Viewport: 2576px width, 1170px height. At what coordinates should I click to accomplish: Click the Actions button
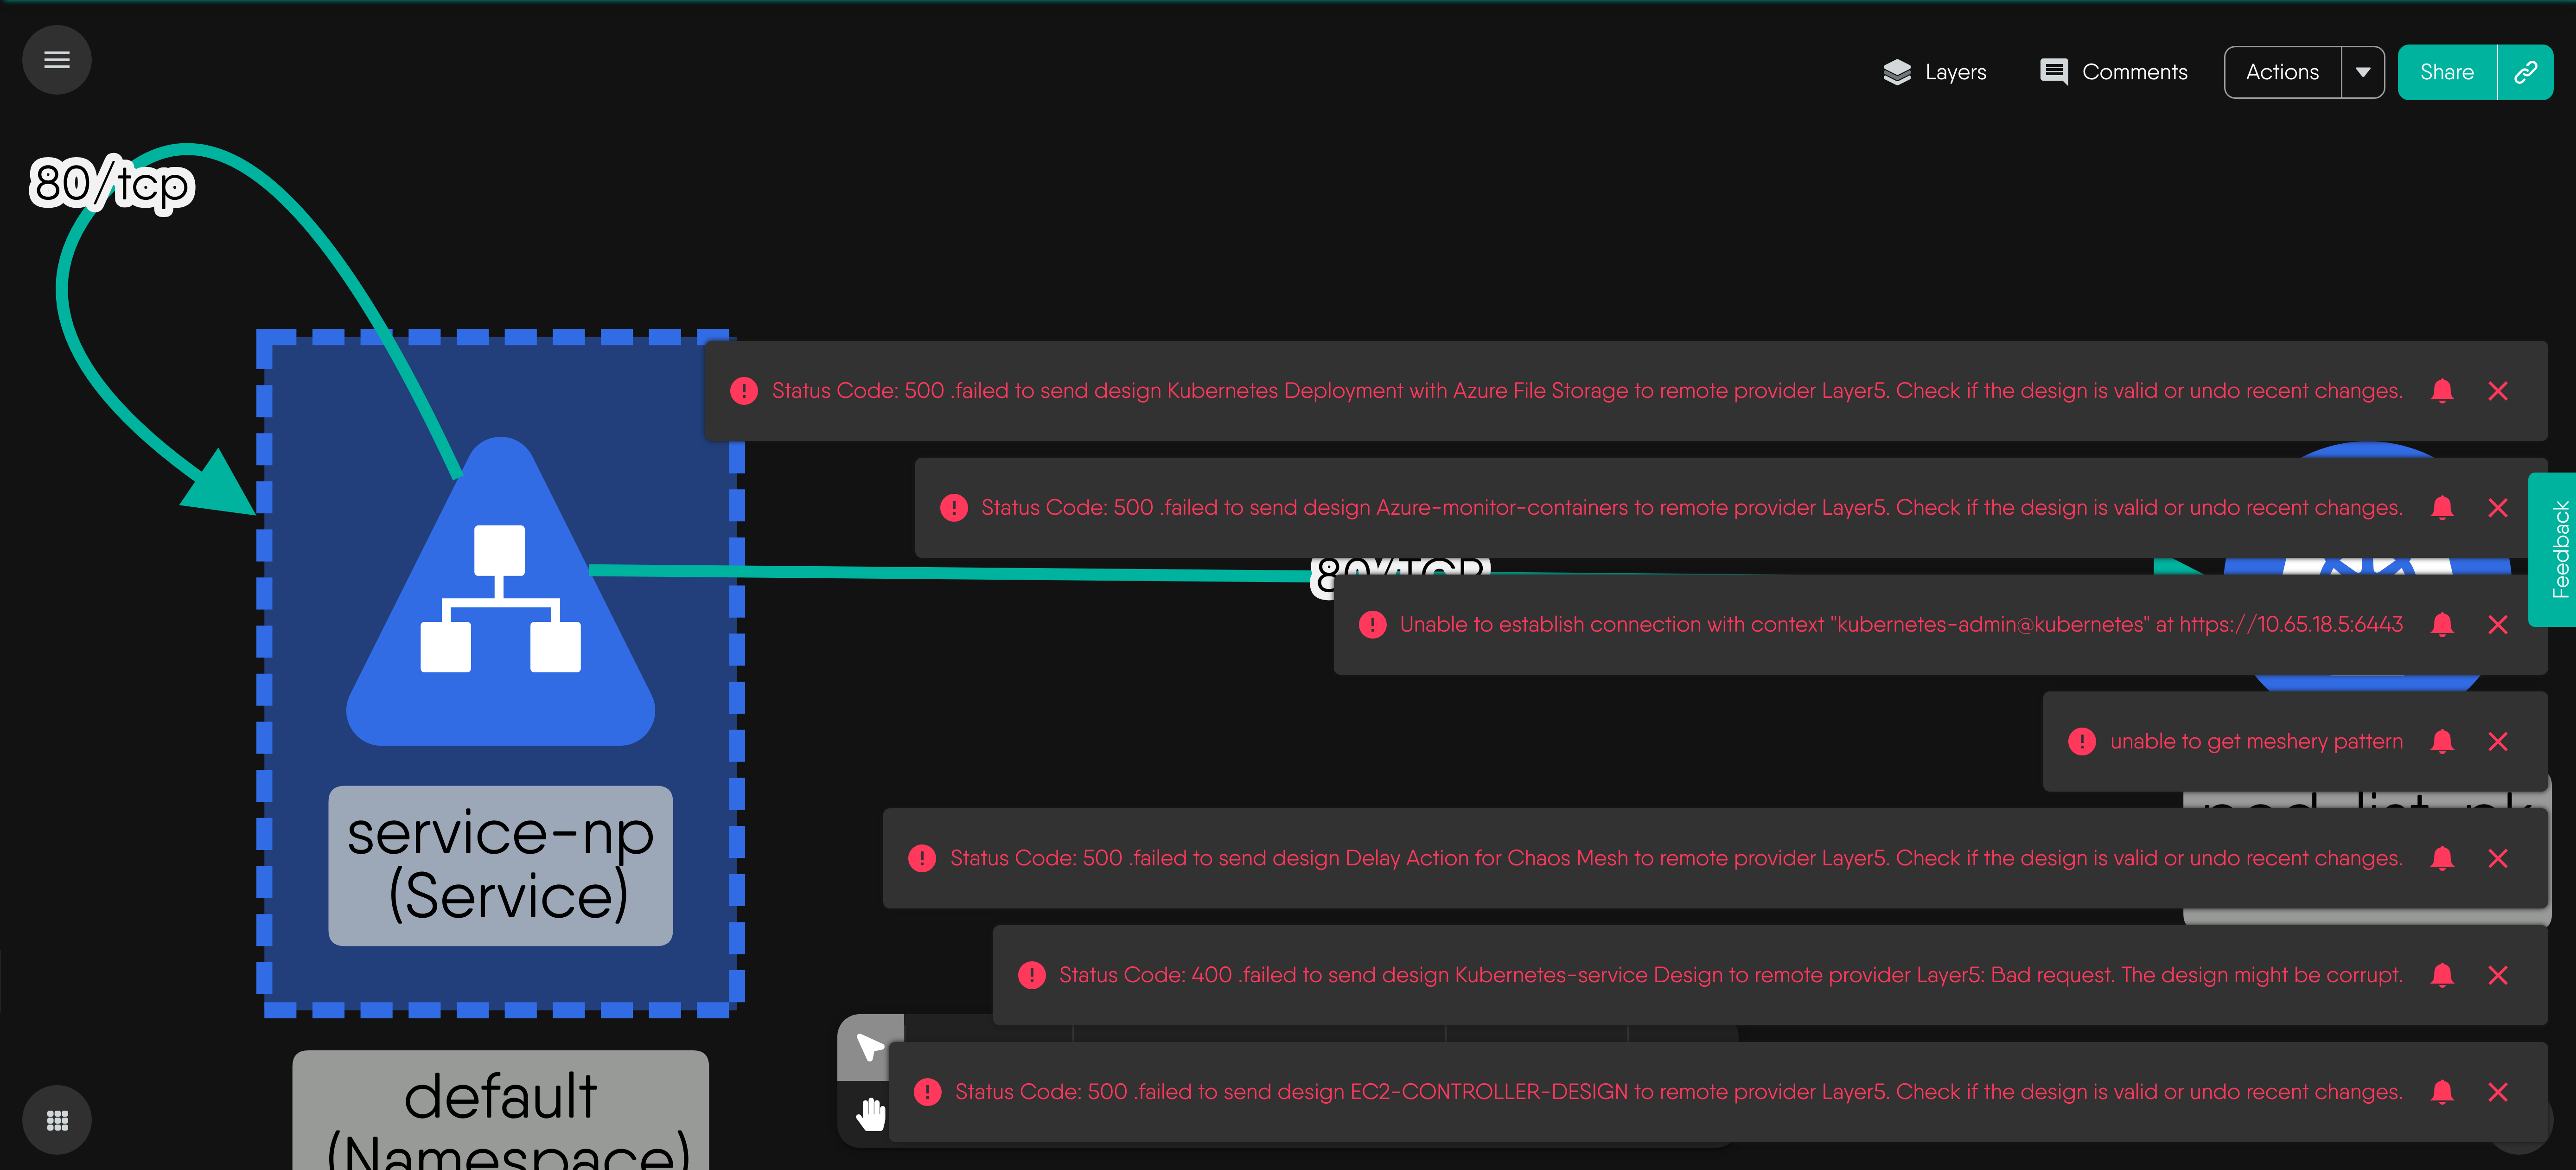coord(2282,72)
